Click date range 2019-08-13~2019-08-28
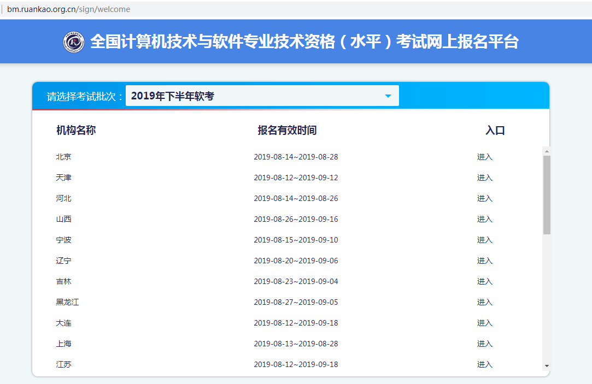The height and width of the screenshot is (384, 592). (x=296, y=344)
